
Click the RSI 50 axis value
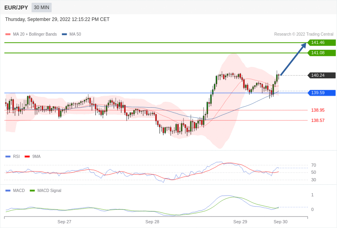[314, 172]
